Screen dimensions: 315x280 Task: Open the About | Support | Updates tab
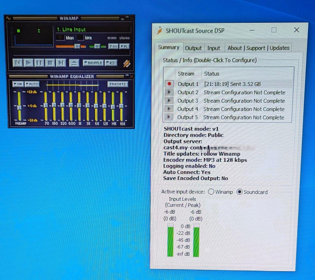coord(258,48)
